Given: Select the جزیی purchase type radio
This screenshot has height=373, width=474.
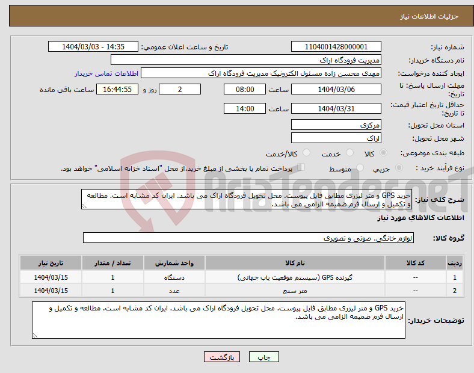Looking at the screenshot, I should pos(399,168).
